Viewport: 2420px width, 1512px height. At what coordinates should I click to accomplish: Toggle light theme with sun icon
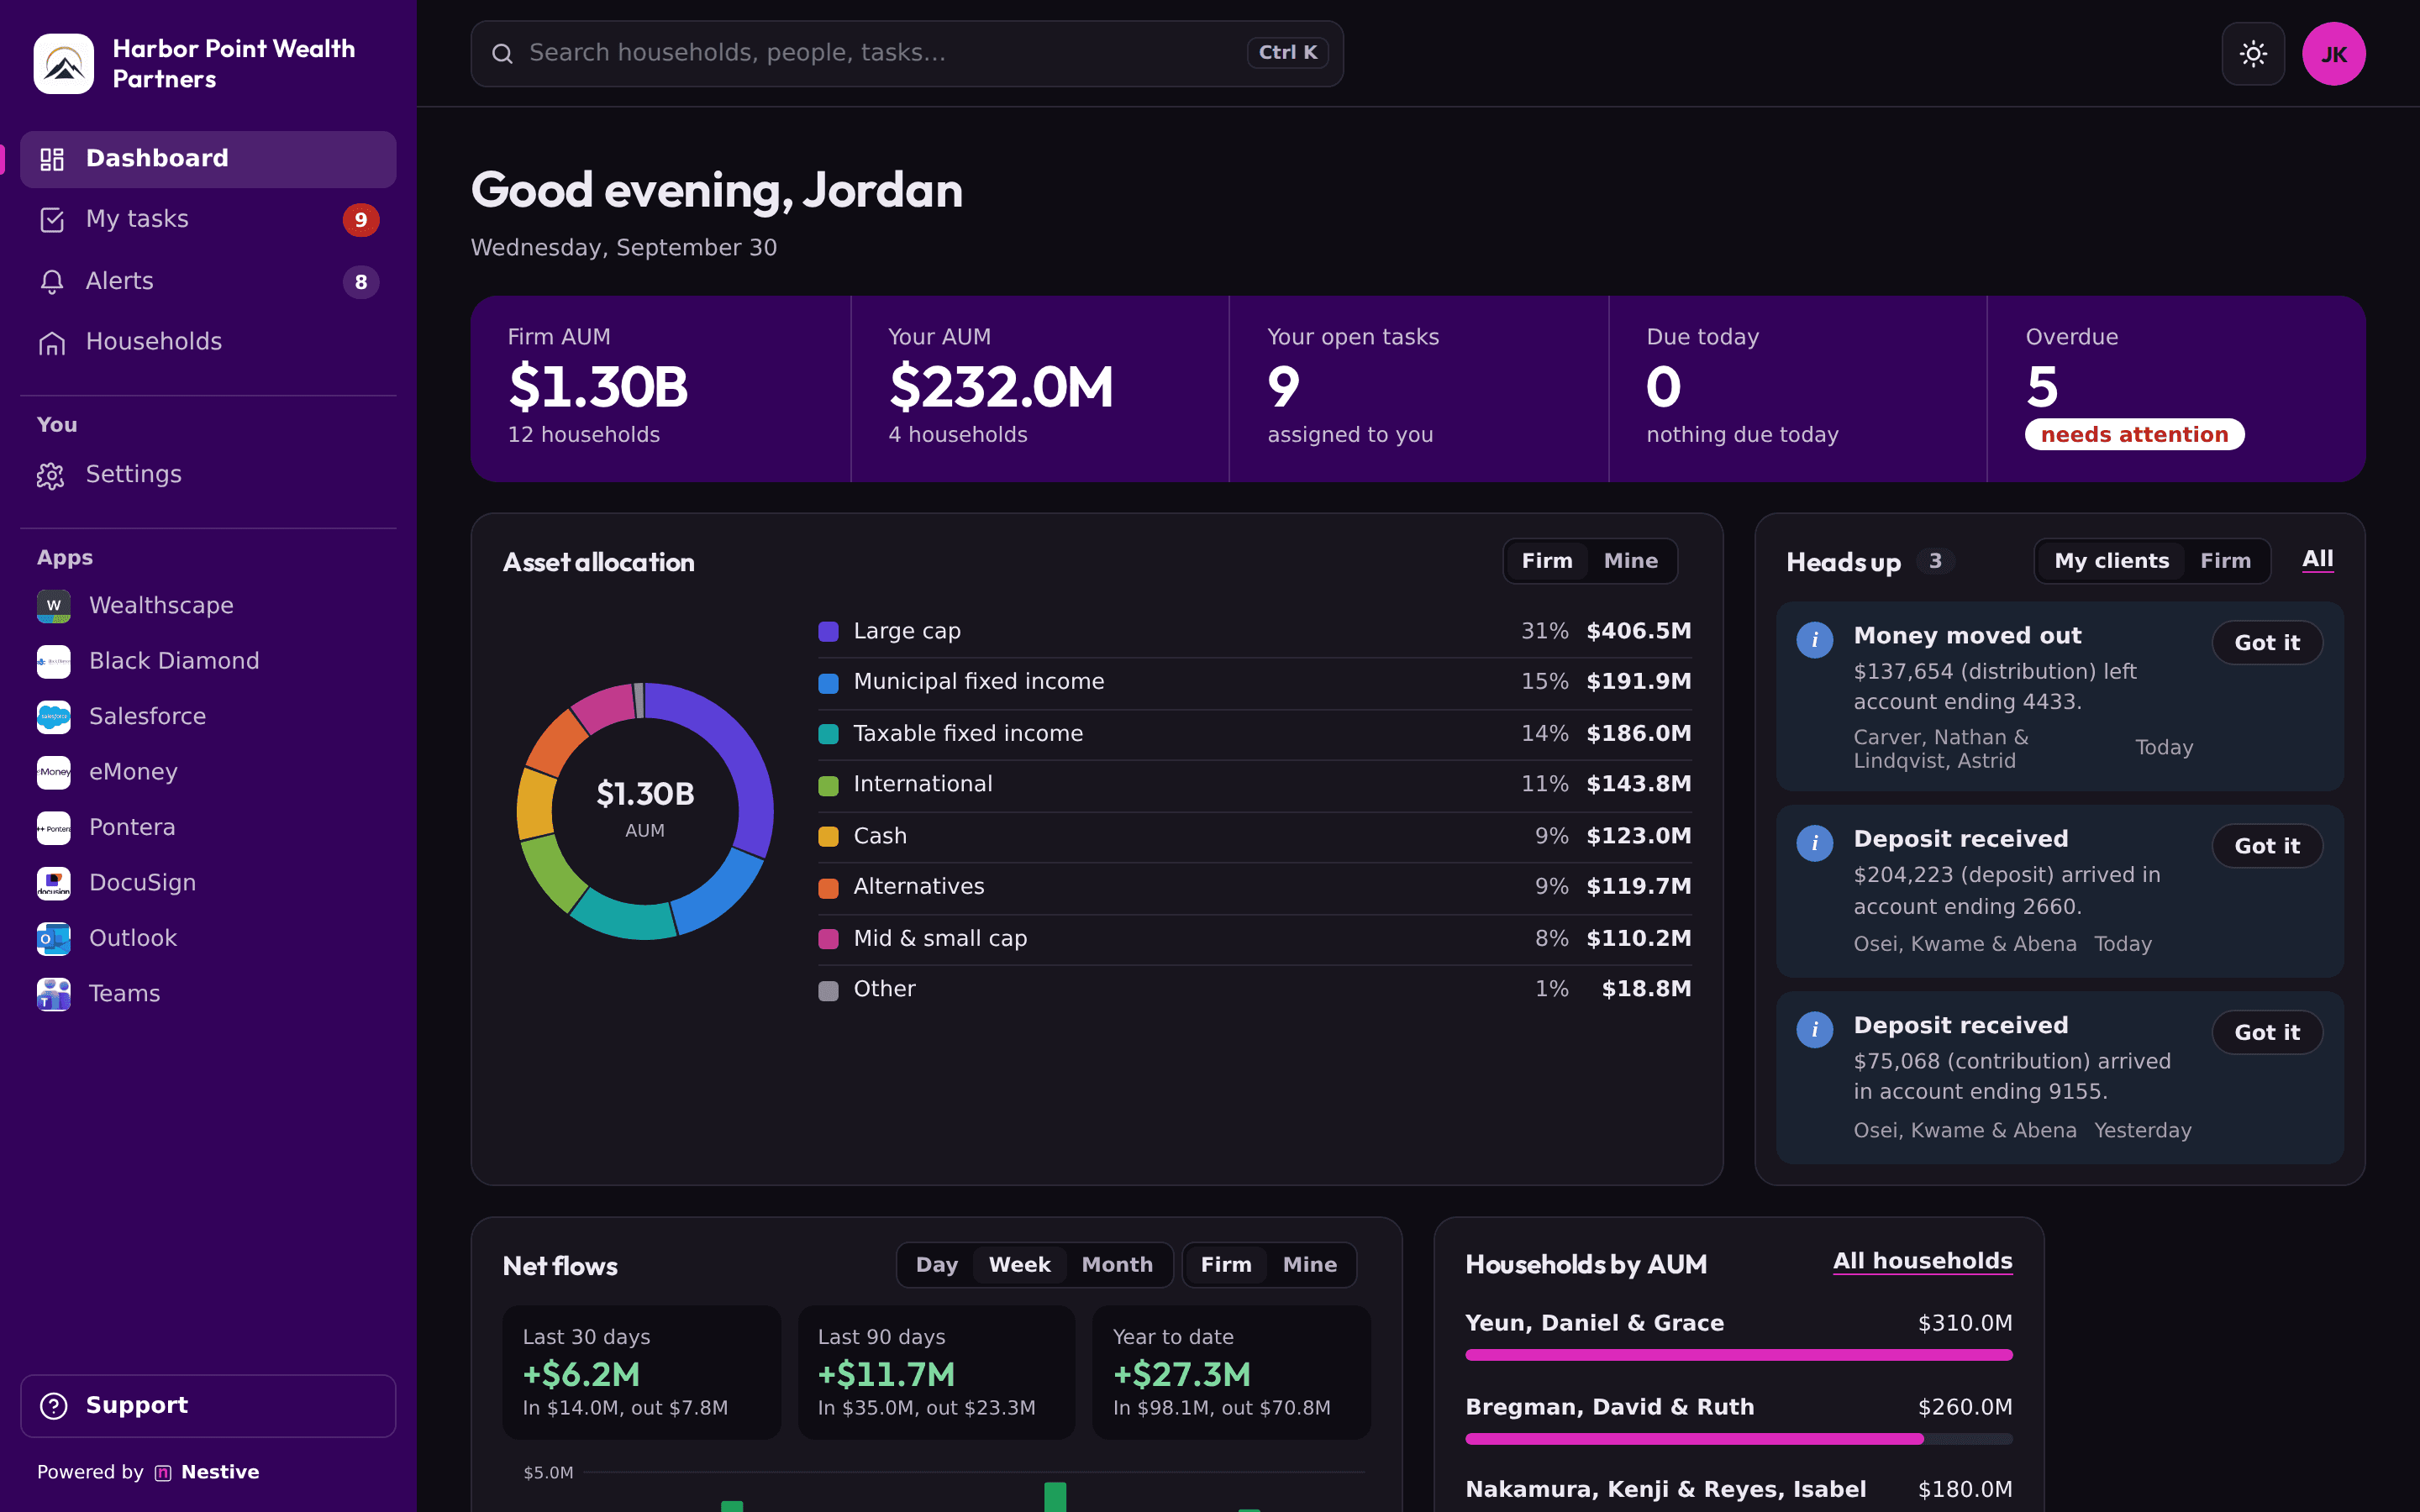[x=2253, y=53]
